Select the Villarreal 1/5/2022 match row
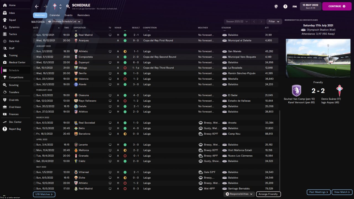 [x=155, y=172]
